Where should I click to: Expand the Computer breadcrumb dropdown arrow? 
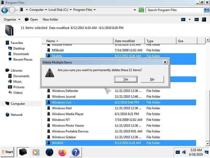tap(46, 10)
